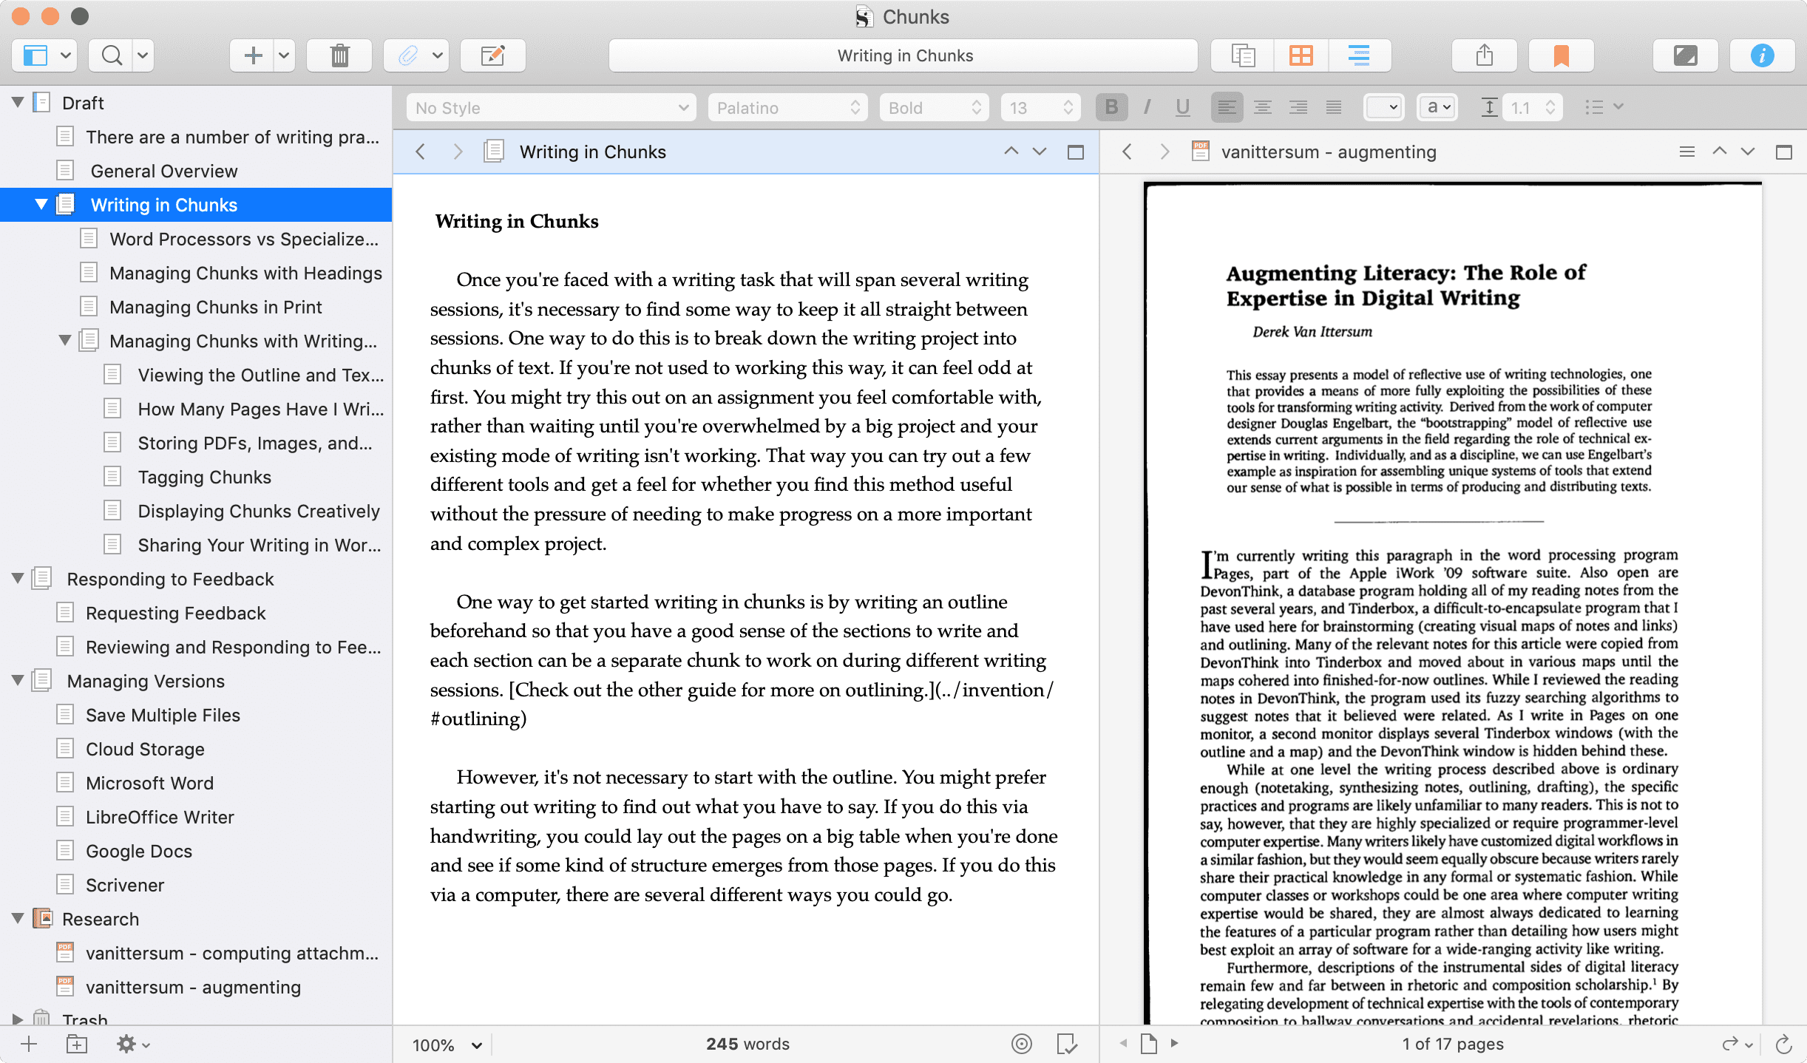The height and width of the screenshot is (1063, 1807).
Task: Open the text color swatch picker
Action: (x=1383, y=108)
